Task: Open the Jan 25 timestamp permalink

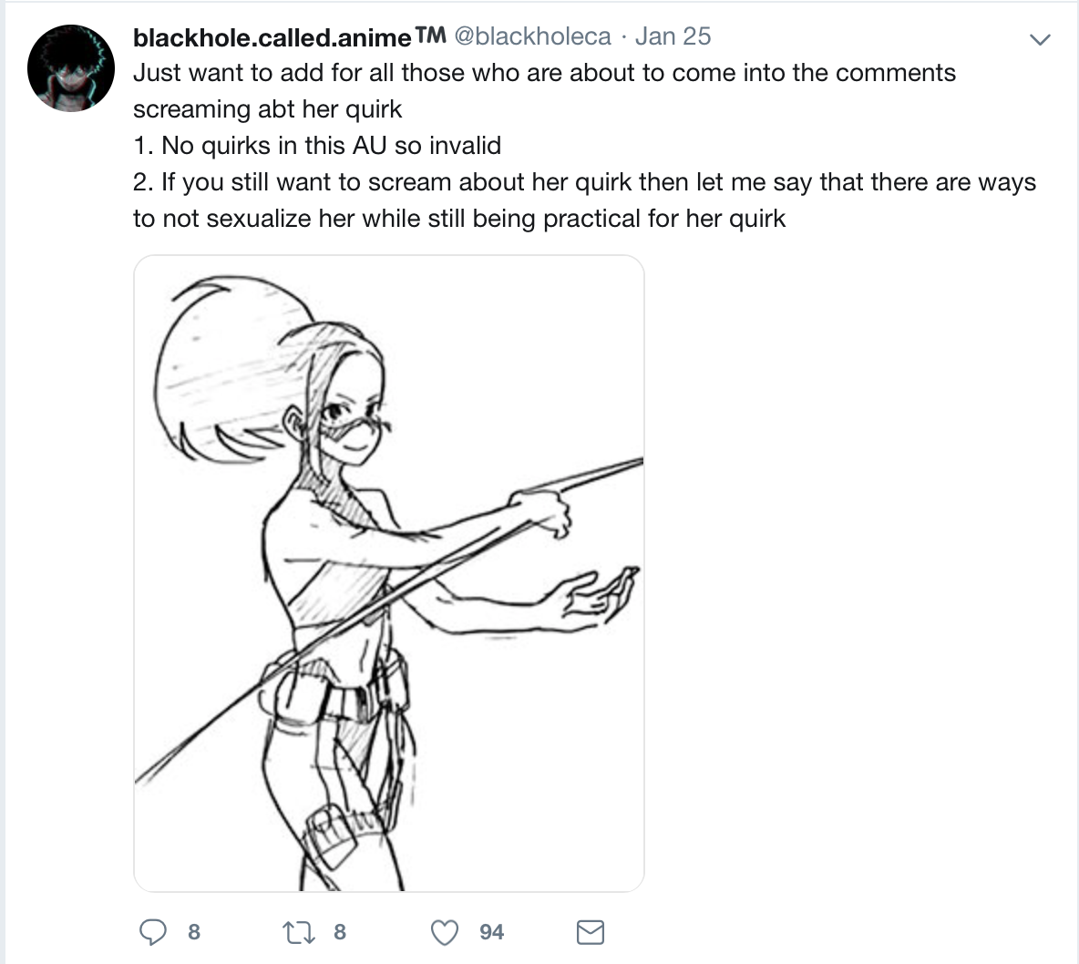Action: point(673,36)
